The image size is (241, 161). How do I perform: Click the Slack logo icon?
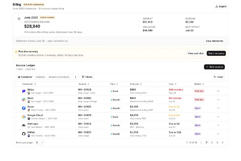[x=24, y=99]
